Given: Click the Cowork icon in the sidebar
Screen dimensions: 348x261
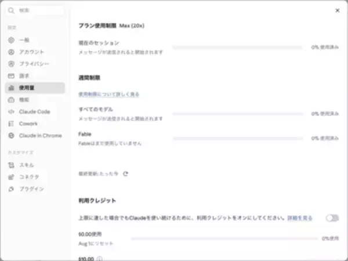Looking at the screenshot, I should click(11, 124).
